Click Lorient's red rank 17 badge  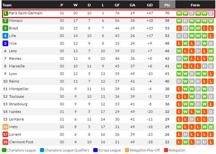5,134
